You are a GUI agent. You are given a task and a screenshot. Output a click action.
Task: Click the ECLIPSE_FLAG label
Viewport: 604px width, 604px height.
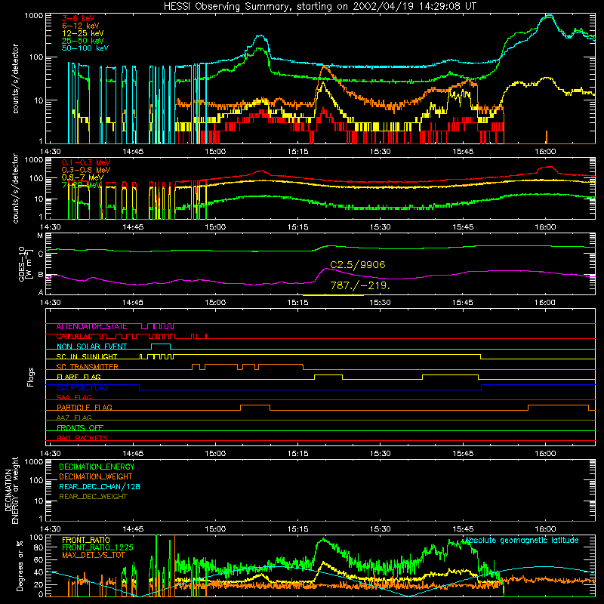point(82,387)
